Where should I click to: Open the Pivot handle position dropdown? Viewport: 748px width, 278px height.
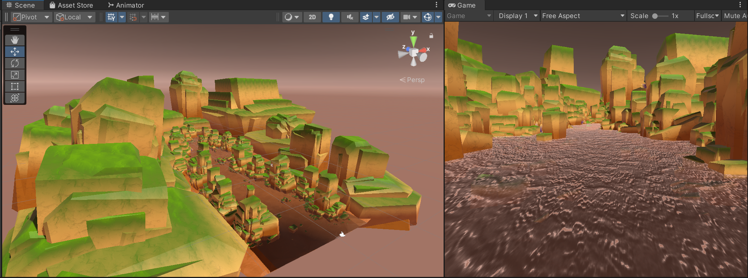click(x=31, y=17)
